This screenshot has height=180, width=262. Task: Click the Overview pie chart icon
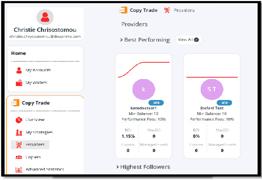pos(19,120)
